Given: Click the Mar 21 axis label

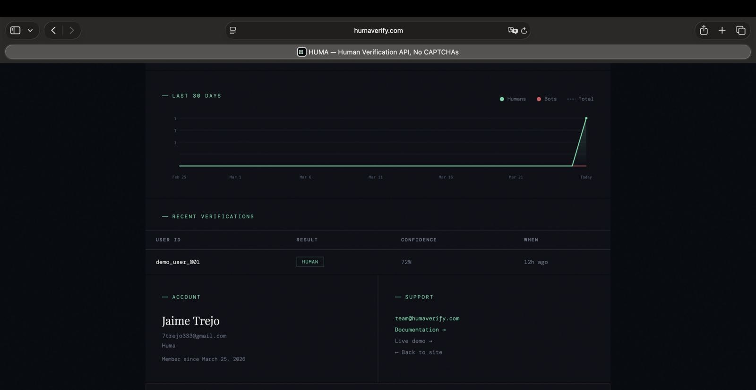Looking at the screenshot, I should point(515,177).
